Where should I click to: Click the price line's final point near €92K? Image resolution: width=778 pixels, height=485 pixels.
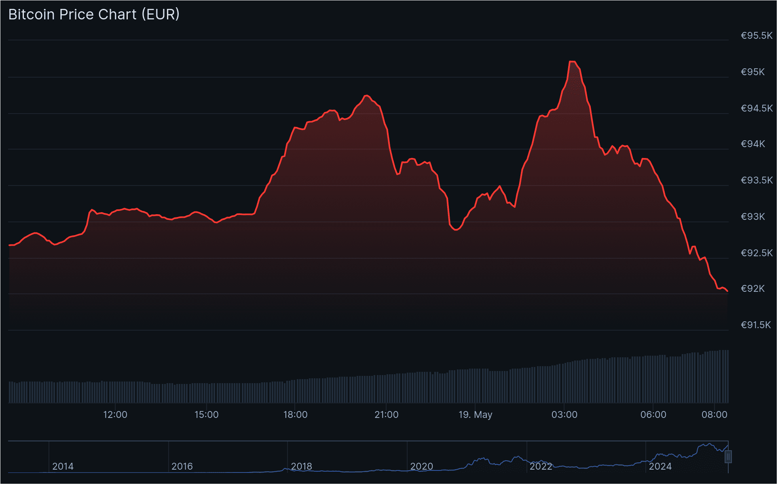point(728,291)
